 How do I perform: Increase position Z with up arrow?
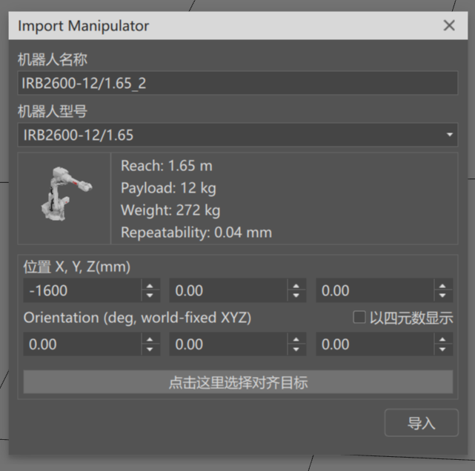(442, 286)
